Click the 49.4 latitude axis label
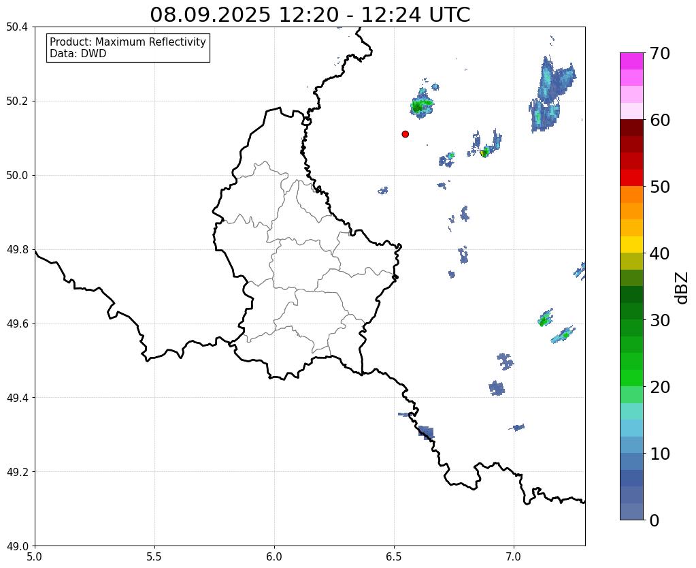 click(17, 397)
